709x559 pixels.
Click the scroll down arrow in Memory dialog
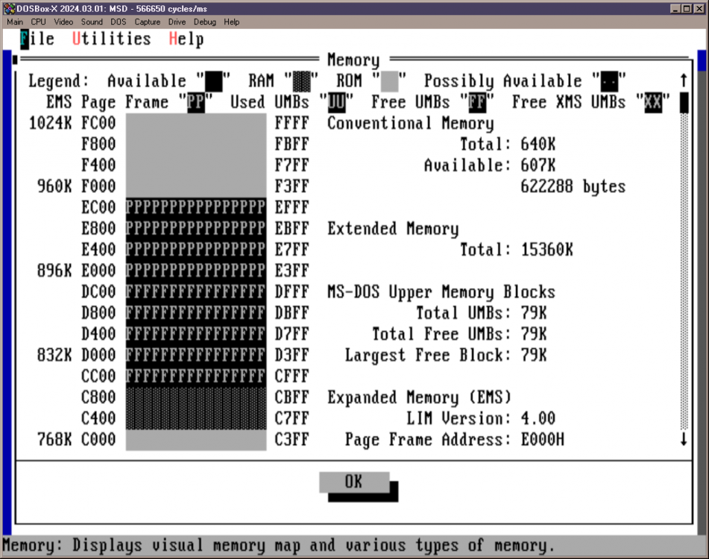684,440
